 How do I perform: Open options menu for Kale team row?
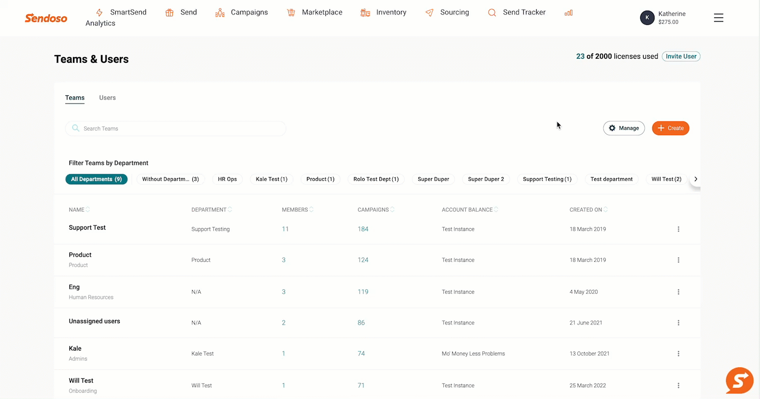pyautogui.click(x=678, y=354)
